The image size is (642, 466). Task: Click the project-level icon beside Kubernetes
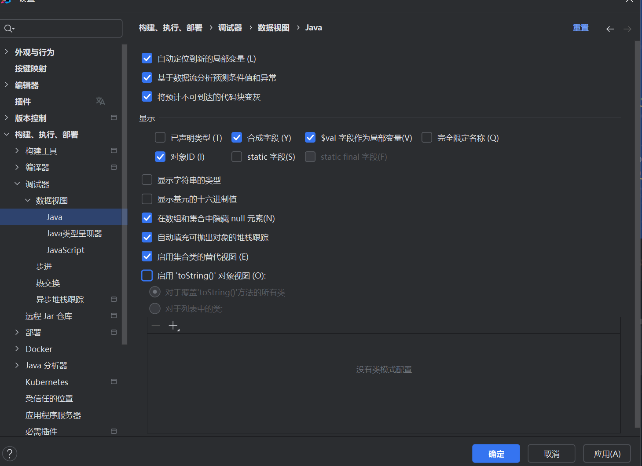114,382
